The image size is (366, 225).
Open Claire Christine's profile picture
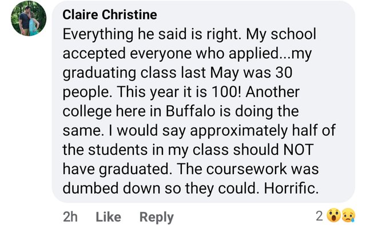coord(29,18)
